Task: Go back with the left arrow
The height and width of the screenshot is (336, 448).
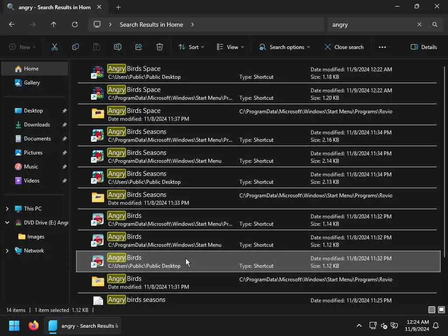Action: coord(12,24)
